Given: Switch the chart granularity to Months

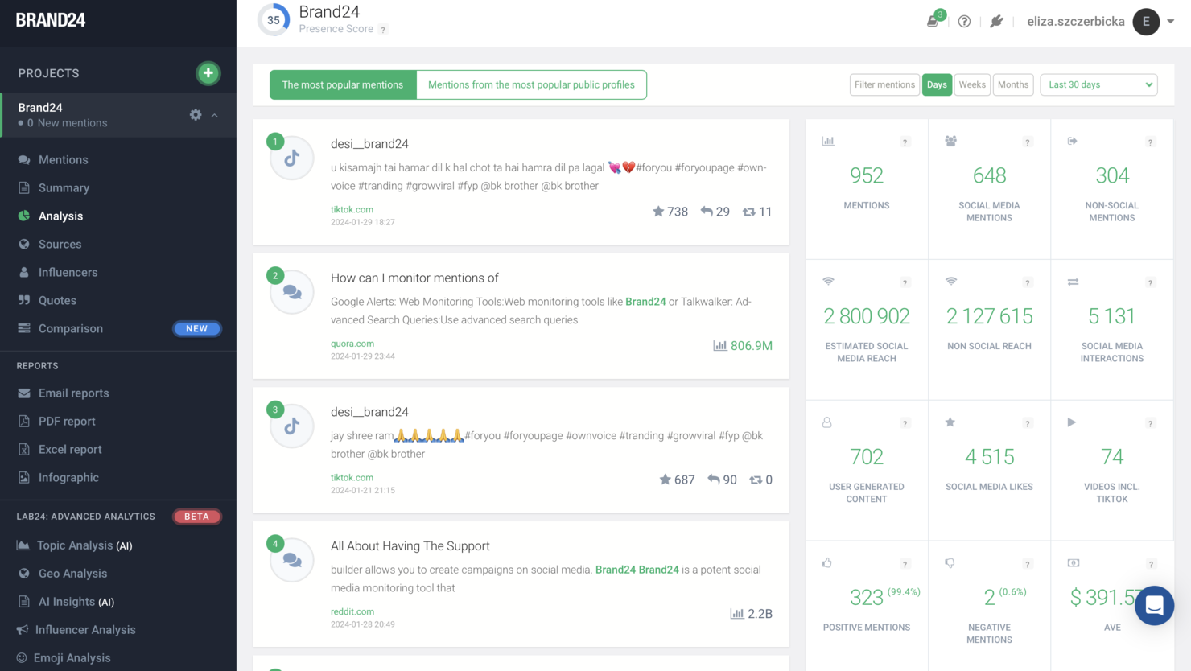Looking at the screenshot, I should point(1012,84).
